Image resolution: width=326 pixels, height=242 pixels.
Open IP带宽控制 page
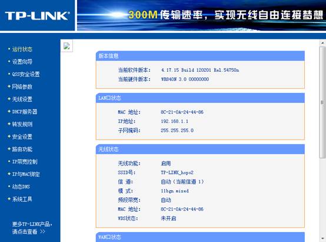pyautogui.click(x=25, y=162)
